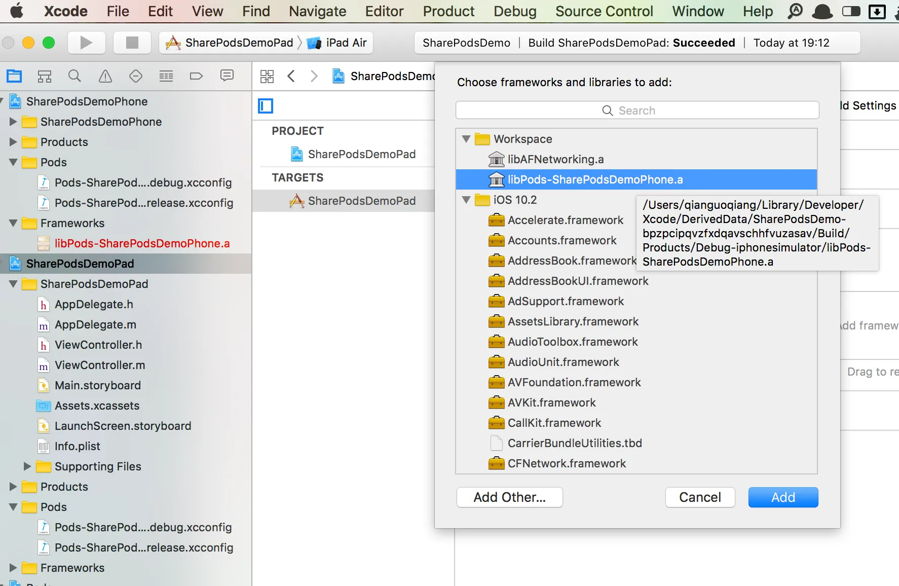The width and height of the screenshot is (899, 586).
Task: Focus the frameworks Search field
Action: [x=637, y=111]
